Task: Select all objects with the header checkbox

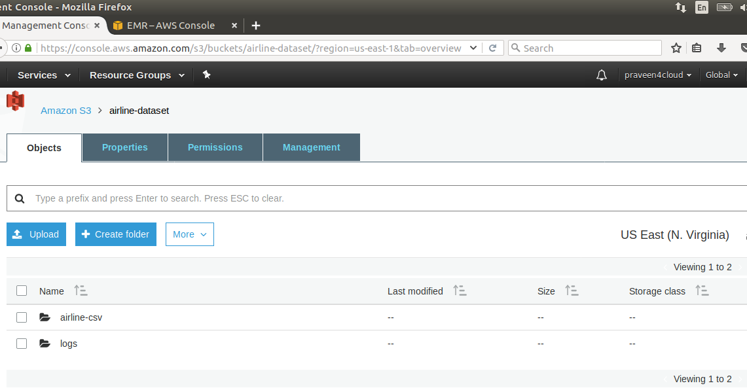Action: (21, 291)
